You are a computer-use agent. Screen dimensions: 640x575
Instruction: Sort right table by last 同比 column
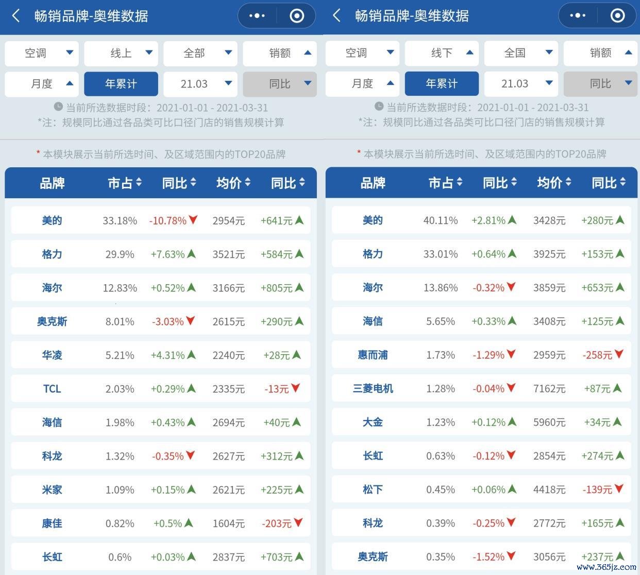click(x=609, y=183)
